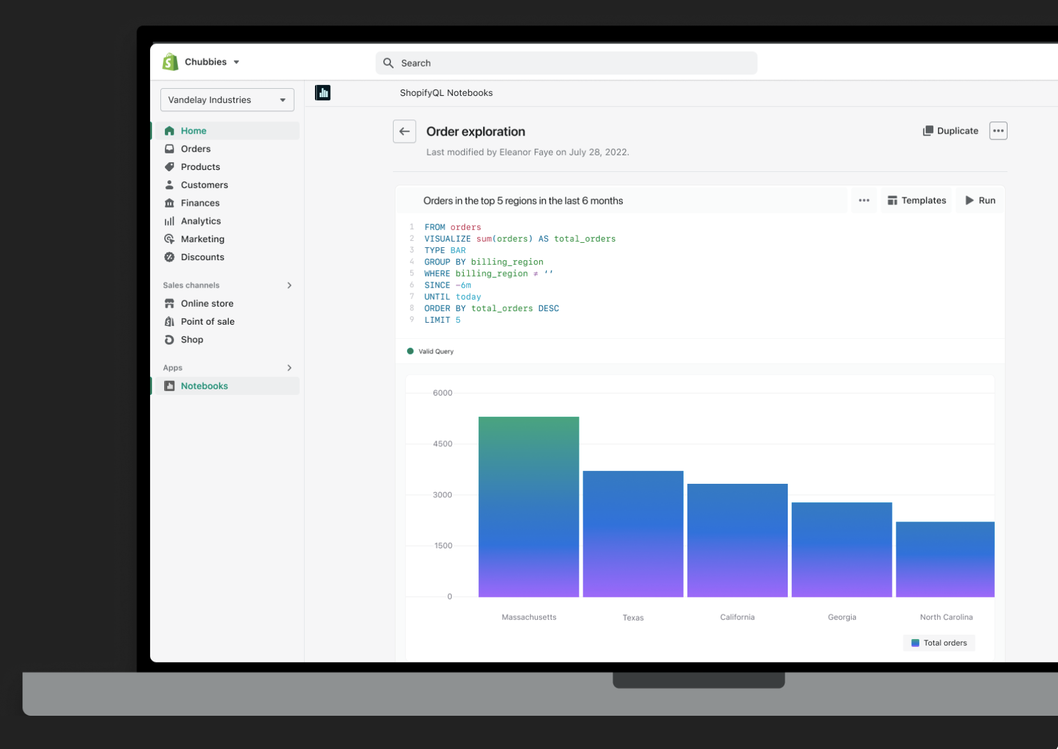Click the ShopifyQL Notebooks title text
Image resolution: width=1058 pixels, height=749 pixels.
click(446, 93)
